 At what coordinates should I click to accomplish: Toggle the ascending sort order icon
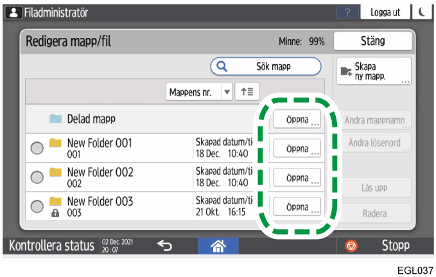(x=246, y=92)
